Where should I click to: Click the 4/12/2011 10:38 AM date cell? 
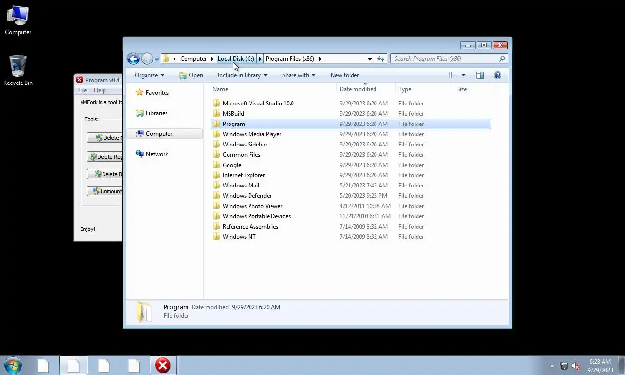click(x=365, y=206)
